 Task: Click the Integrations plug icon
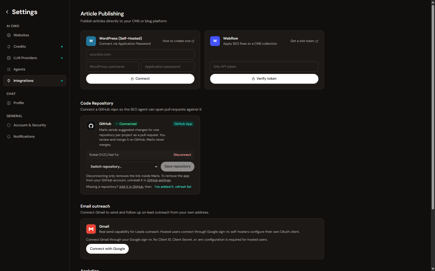pyautogui.click(x=9, y=81)
